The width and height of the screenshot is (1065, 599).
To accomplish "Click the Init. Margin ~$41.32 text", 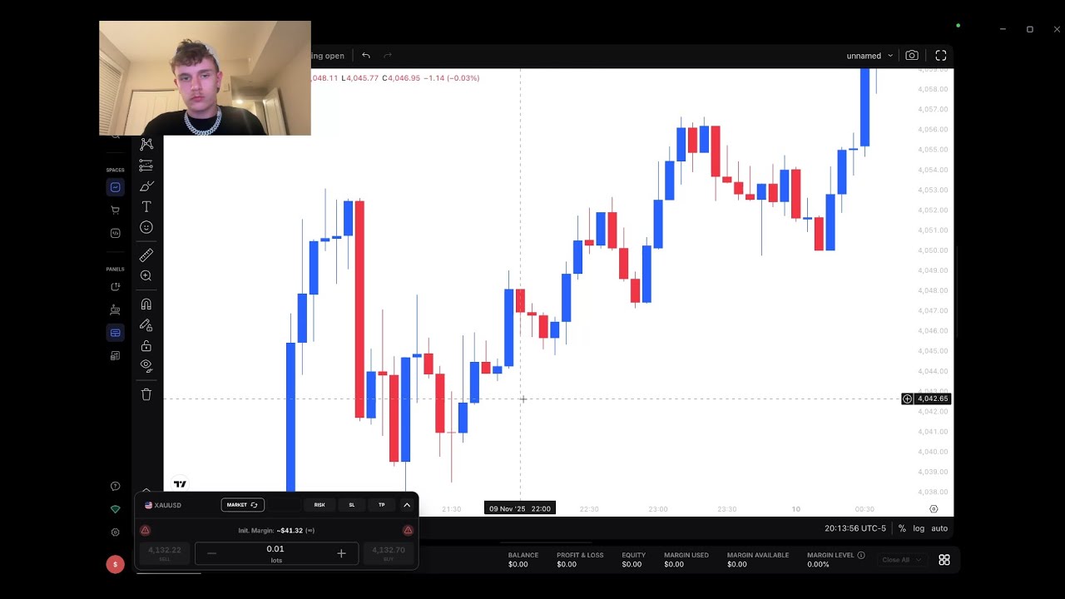I will click(x=276, y=530).
